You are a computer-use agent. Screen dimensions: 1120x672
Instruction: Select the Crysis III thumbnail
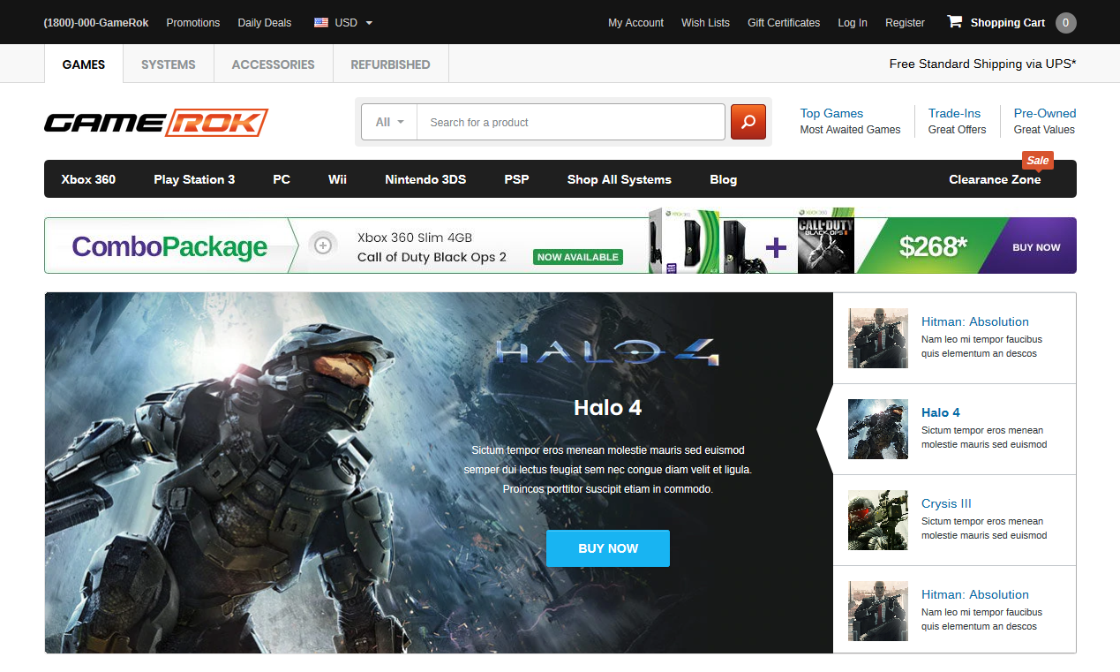878,520
